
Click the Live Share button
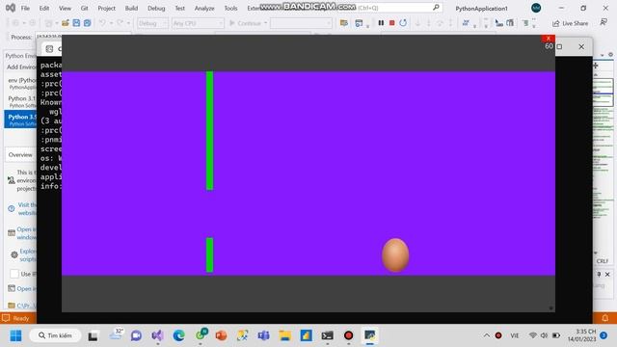(x=570, y=23)
